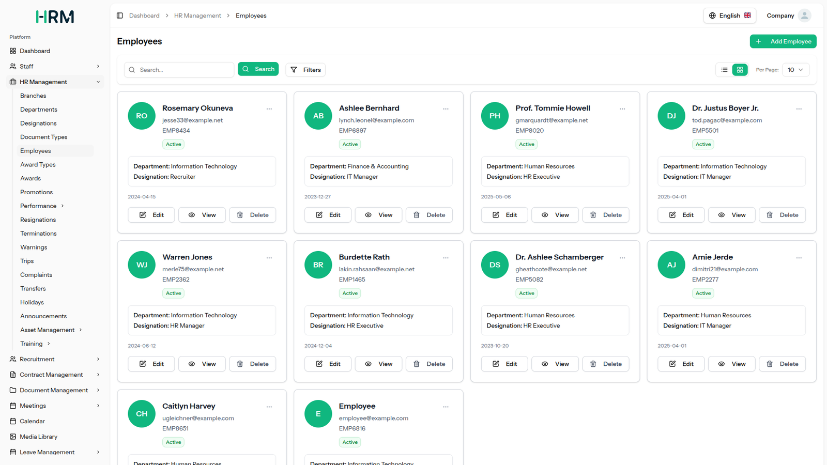Viewport: 827px width, 465px height.
Task: Toggle the sidebar panel icon
Action: tap(120, 16)
